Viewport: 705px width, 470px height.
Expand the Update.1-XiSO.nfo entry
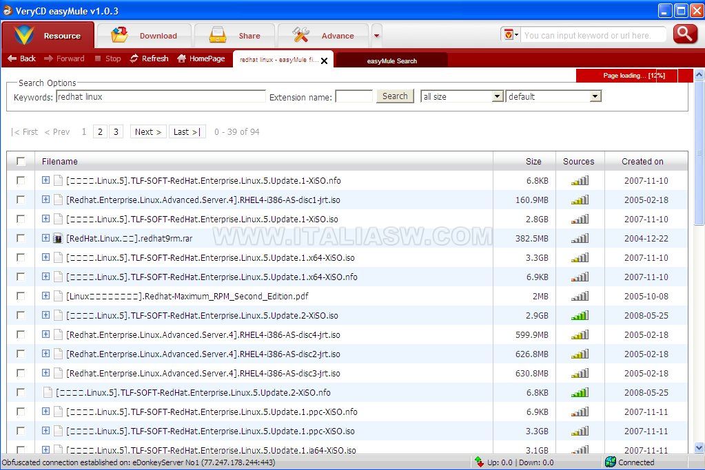point(46,180)
